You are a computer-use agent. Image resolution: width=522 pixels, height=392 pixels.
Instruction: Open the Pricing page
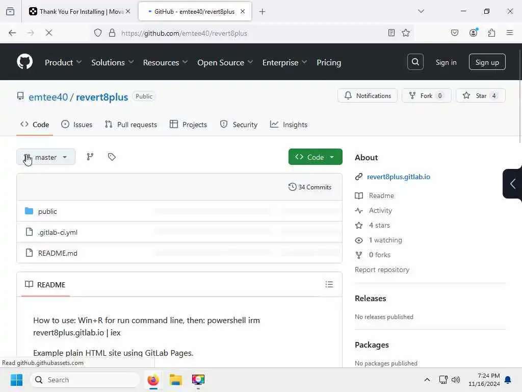coord(329,62)
